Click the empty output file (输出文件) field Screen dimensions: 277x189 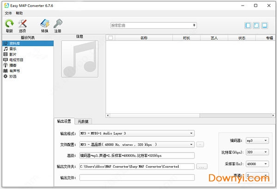pyautogui.click(x=137, y=177)
